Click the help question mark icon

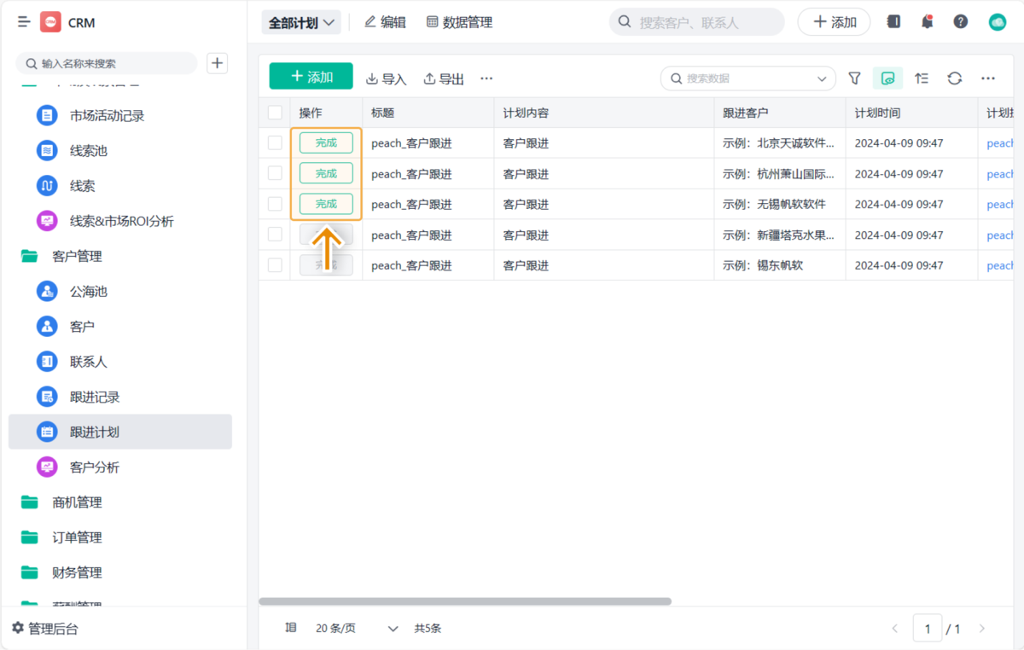[960, 22]
